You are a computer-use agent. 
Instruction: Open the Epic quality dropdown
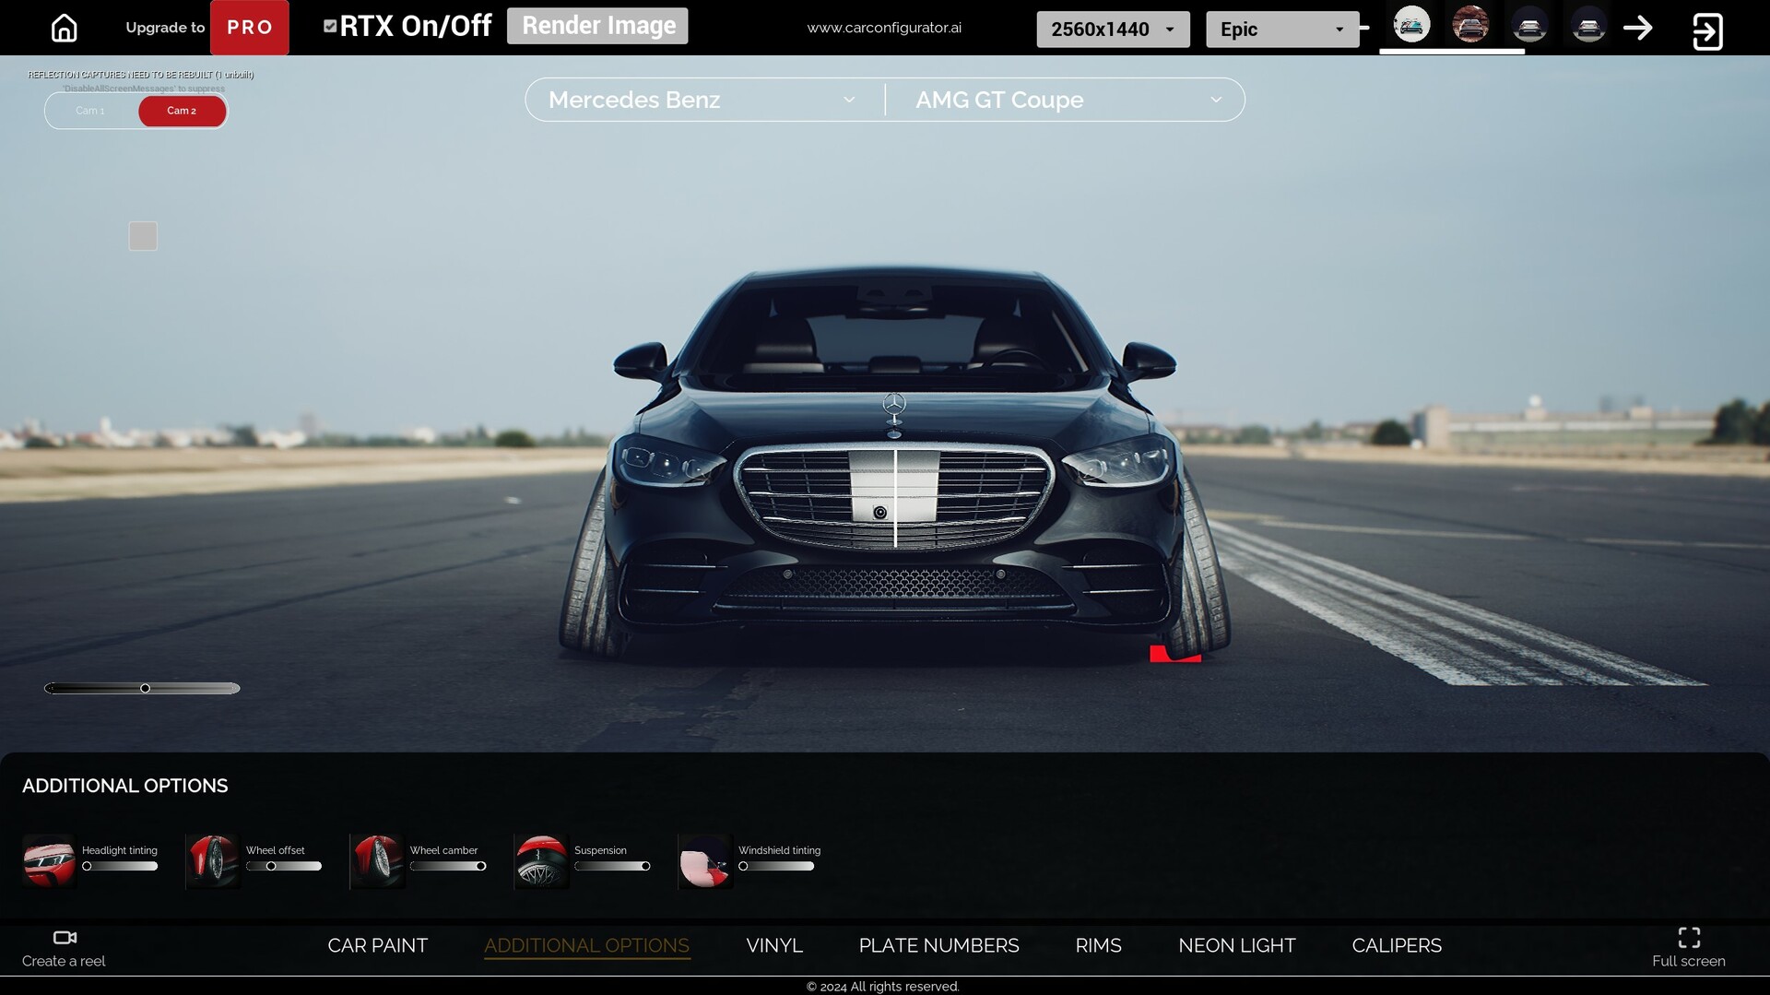point(1282,30)
